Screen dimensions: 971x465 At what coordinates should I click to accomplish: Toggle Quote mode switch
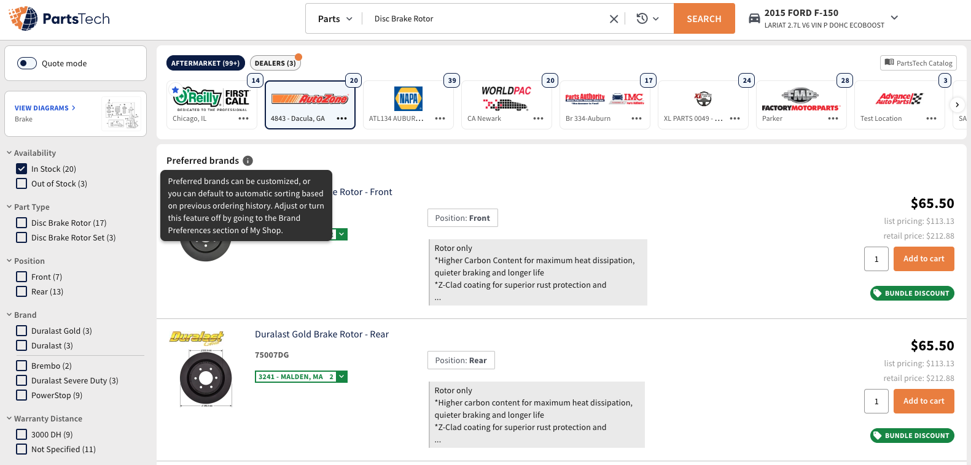point(27,63)
